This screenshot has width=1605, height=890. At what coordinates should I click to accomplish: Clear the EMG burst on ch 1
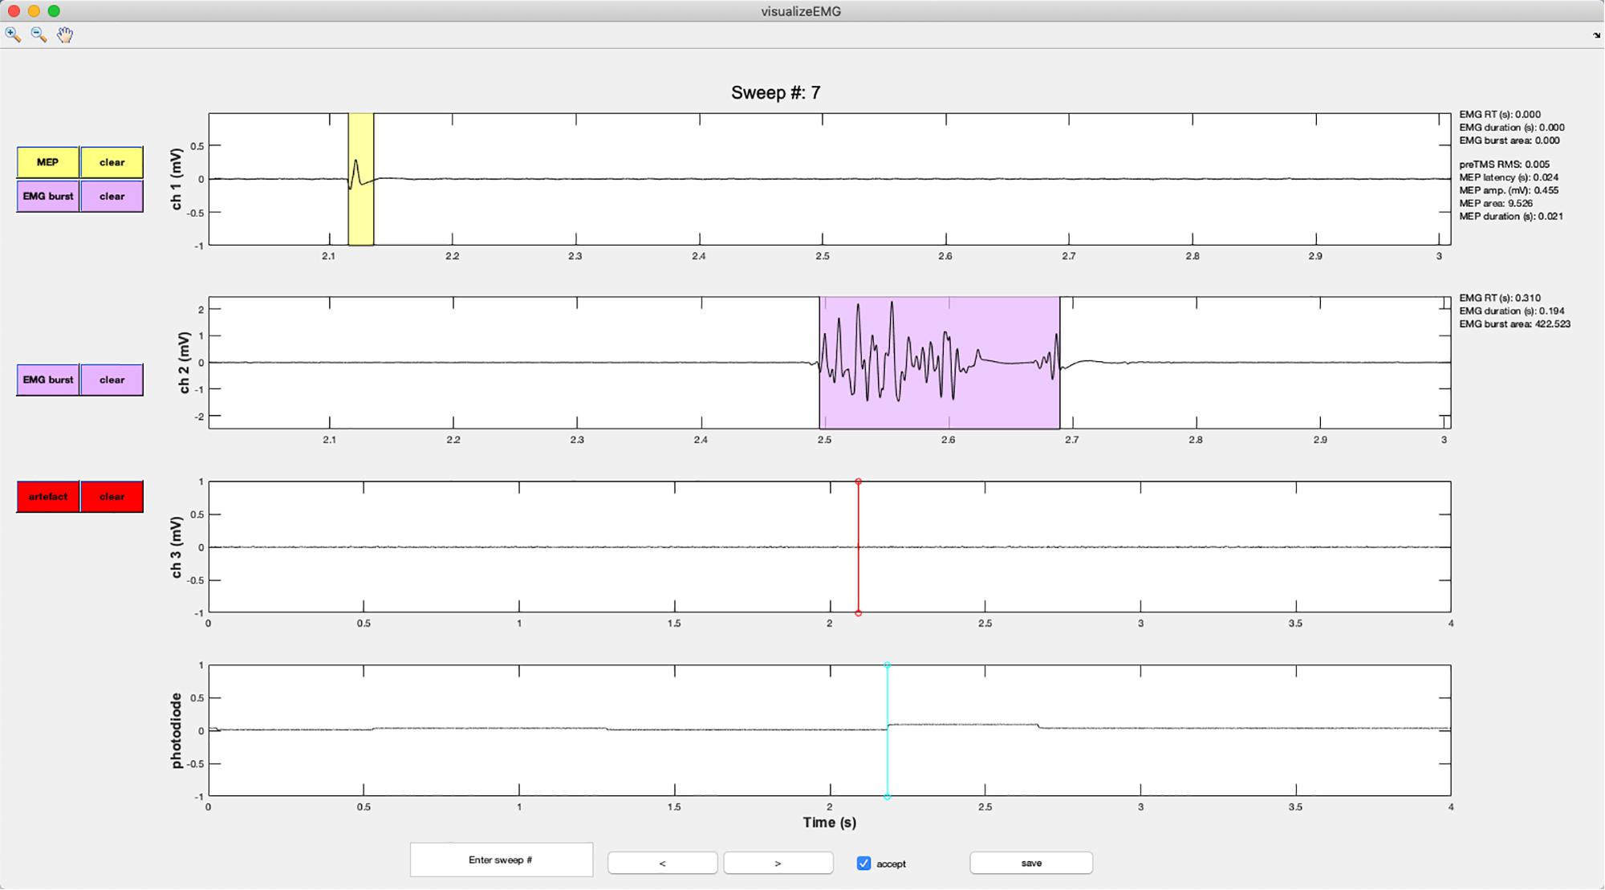coord(112,197)
